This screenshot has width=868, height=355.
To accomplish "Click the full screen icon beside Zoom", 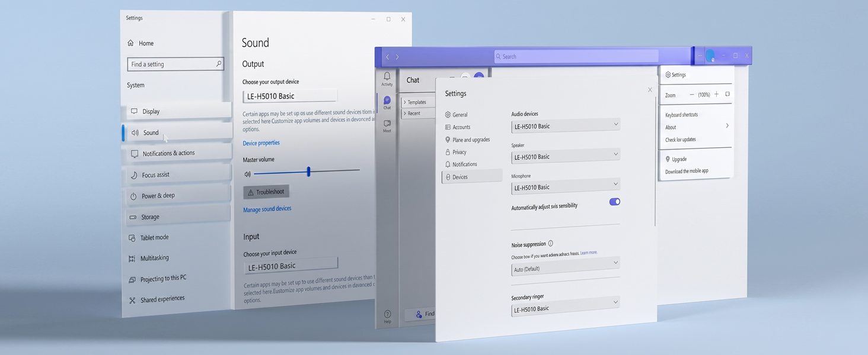I will tap(727, 94).
